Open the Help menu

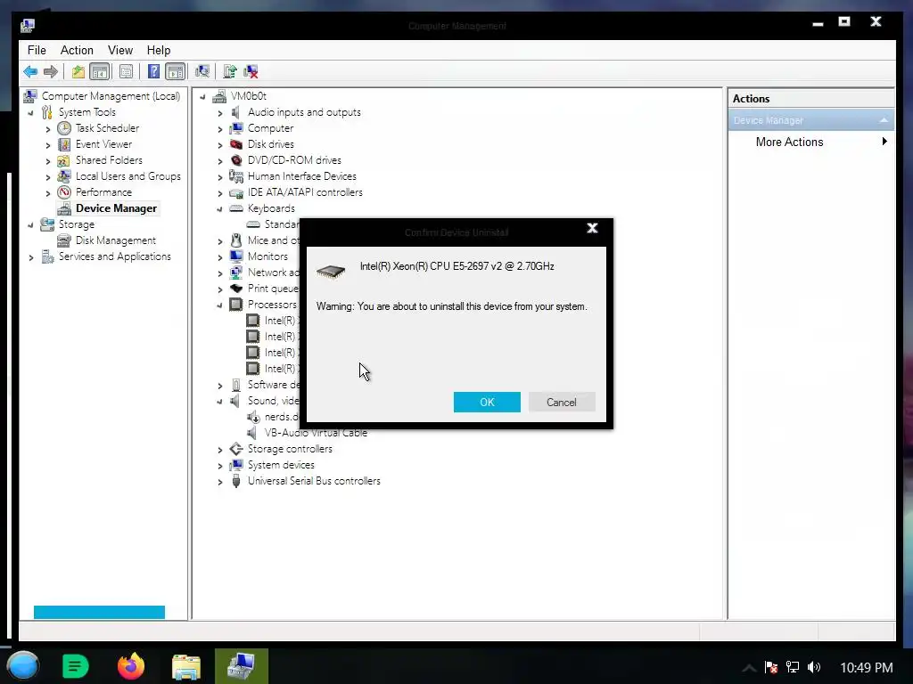point(159,50)
